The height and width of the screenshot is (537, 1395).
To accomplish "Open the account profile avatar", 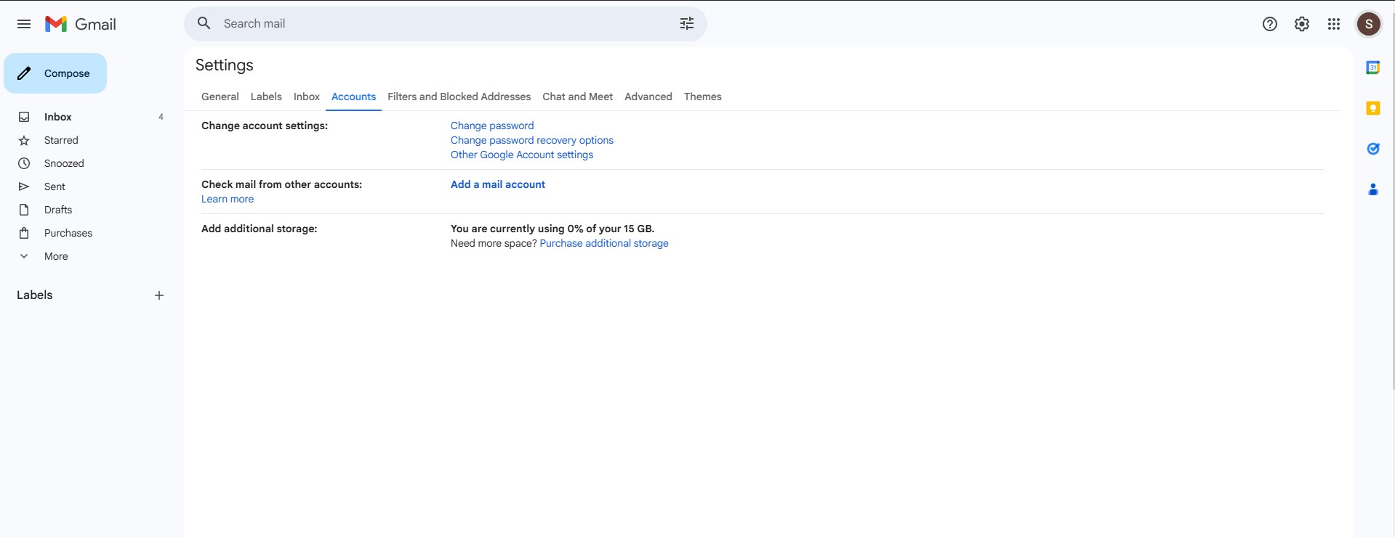I will click(x=1369, y=24).
